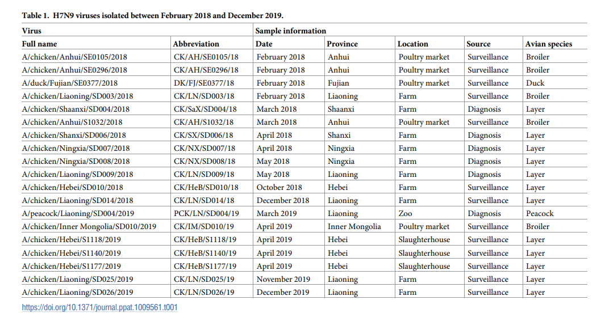Select the November 2019 date cell

tap(283, 279)
